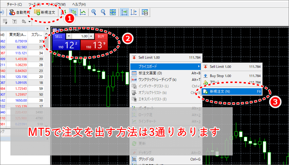The width and height of the screenshot is (289, 165).
Task: Expand the shapes tool dropdown arrow
Action: (x=30, y=22)
